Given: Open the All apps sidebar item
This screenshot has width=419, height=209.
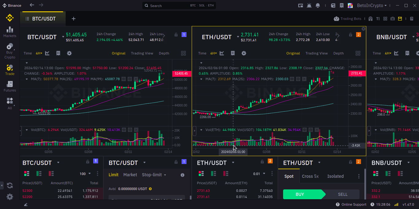Looking at the screenshot, I should point(10,103).
